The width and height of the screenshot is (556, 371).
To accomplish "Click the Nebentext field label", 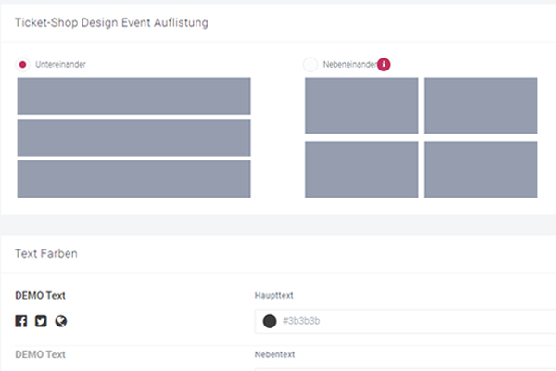I will click(277, 353).
